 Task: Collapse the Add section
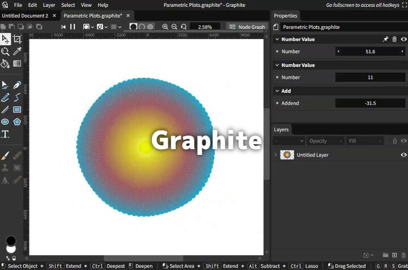tap(277, 91)
